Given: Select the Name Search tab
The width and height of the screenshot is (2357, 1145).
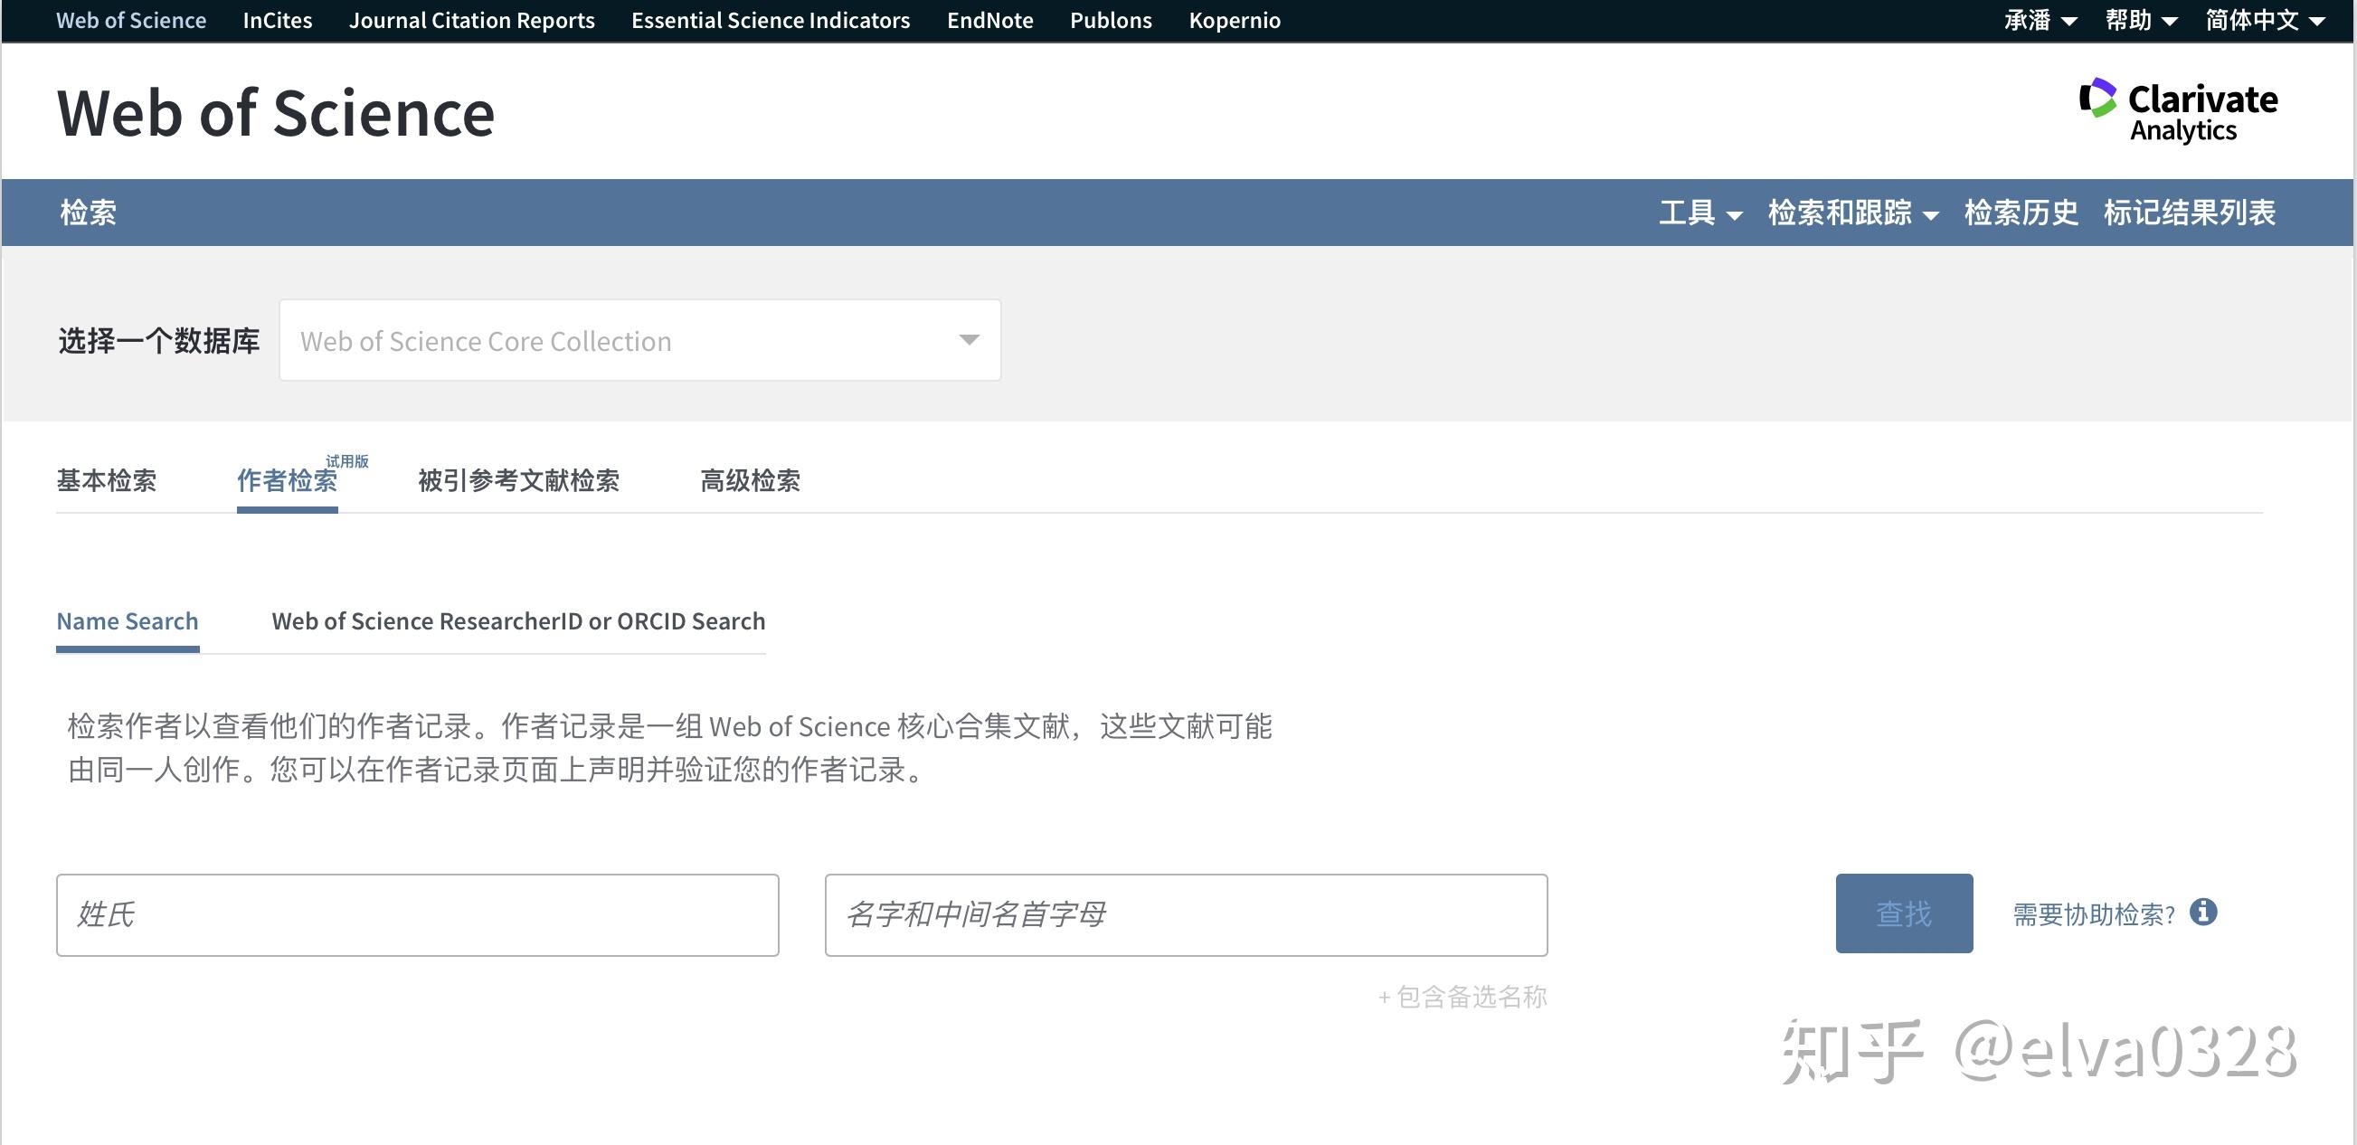Looking at the screenshot, I should pos(127,620).
